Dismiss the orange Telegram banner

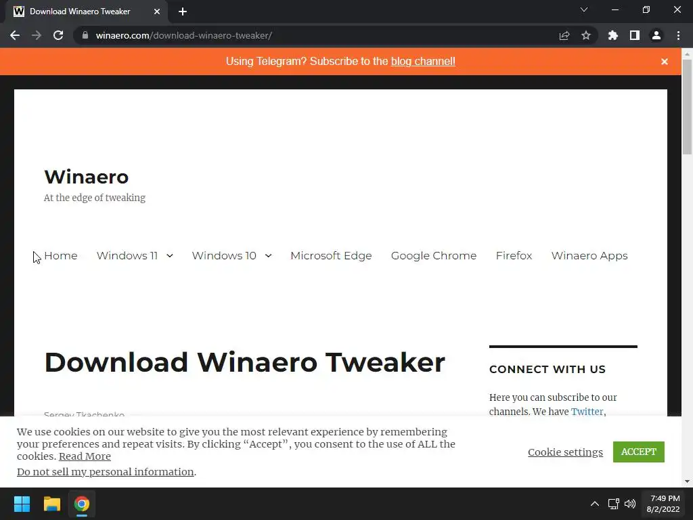pos(665,62)
